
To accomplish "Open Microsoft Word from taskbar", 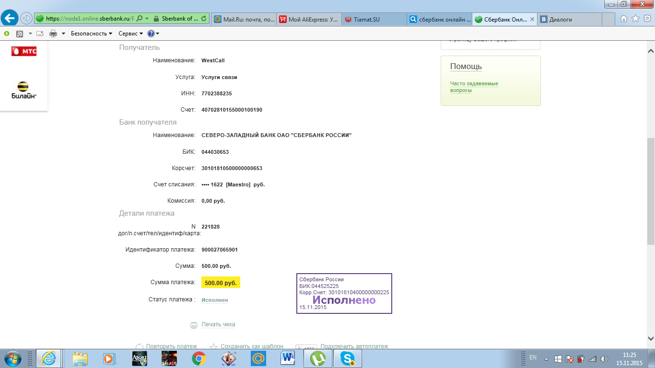I will 288,358.
